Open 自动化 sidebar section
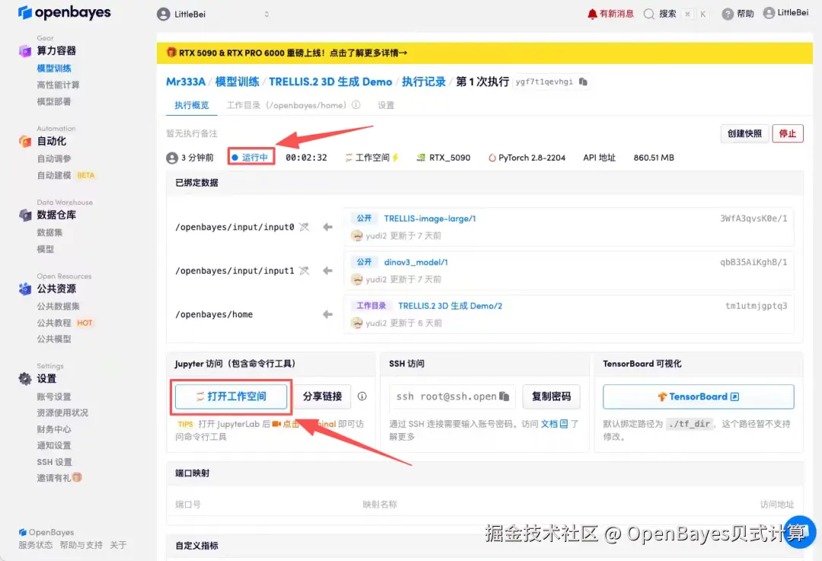Image resolution: width=822 pixels, height=561 pixels. [52, 141]
